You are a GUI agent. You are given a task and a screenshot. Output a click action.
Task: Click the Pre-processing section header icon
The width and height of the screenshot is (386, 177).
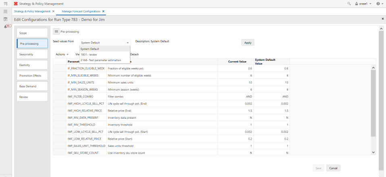coord(56,31)
